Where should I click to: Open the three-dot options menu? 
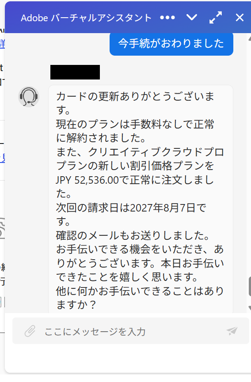(167, 18)
